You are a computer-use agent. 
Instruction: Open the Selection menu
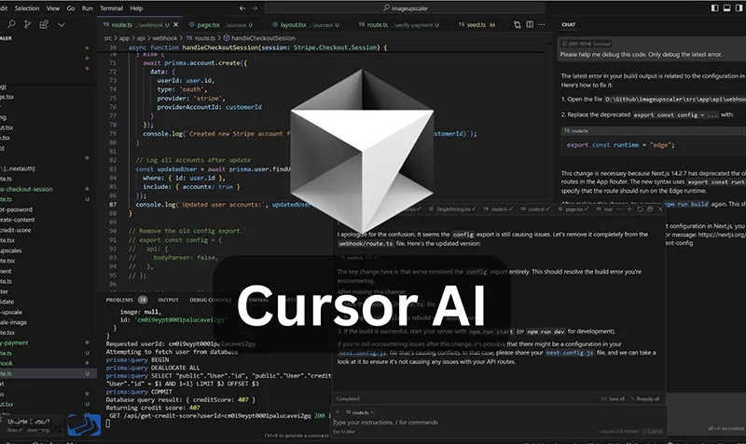[27, 8]
